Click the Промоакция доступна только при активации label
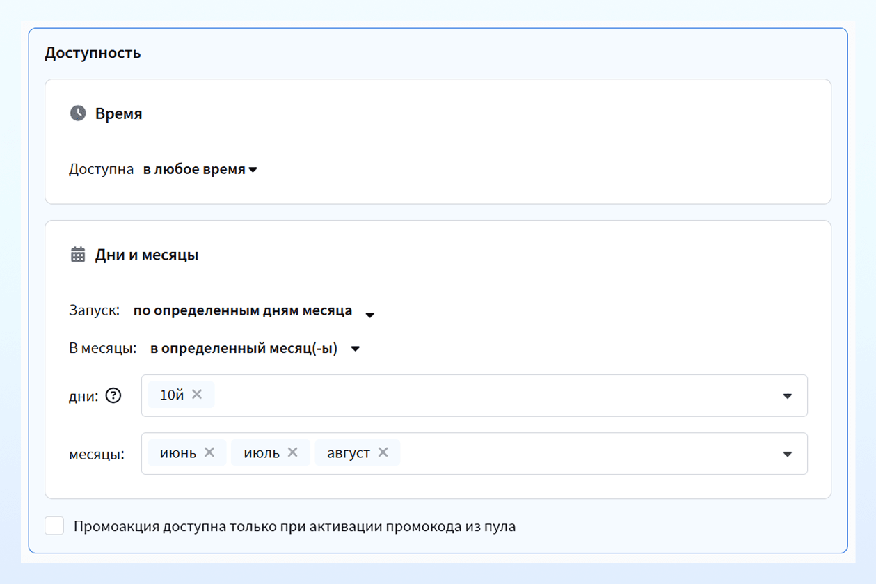The height and width of the screenshot is (584, 876). [295, 526]
